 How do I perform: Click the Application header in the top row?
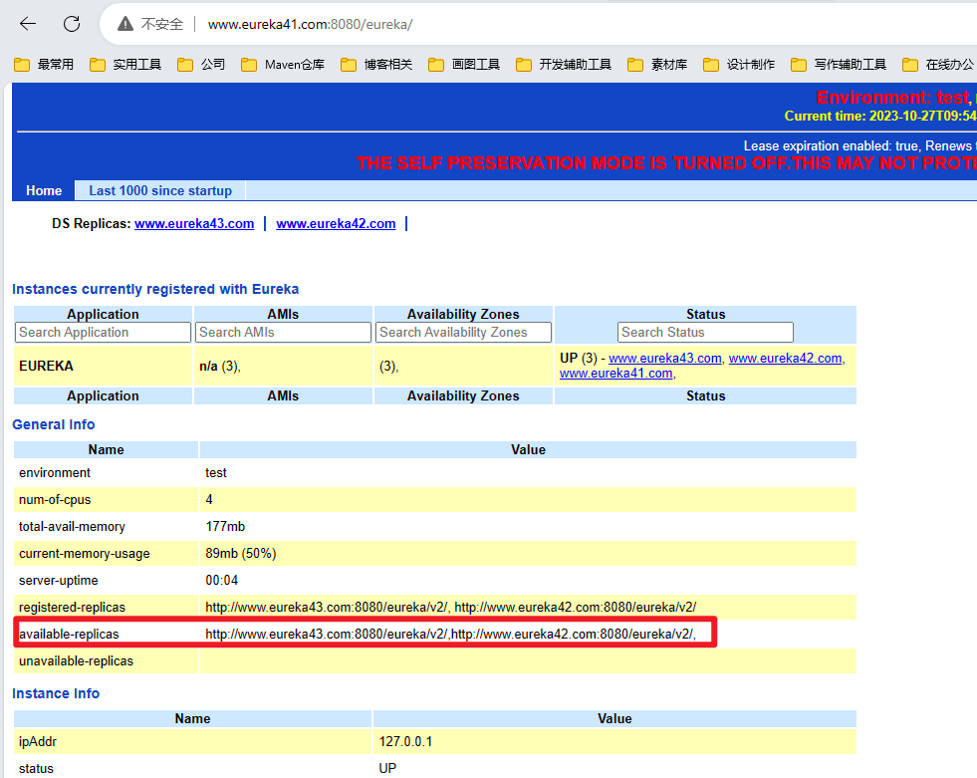click(103, 314)
